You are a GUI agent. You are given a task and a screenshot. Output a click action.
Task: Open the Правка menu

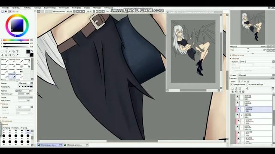pyautogui.click(x=16, y=8)
